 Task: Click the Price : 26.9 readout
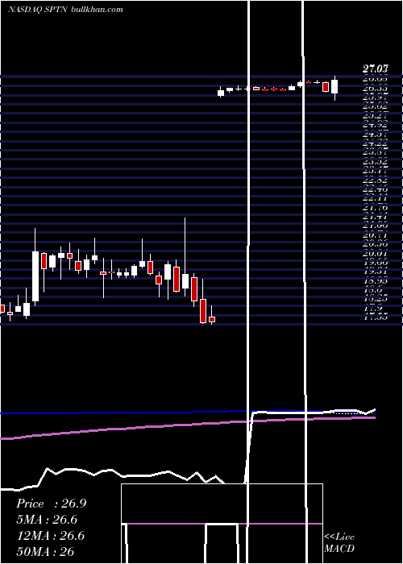tap(51, 504)
